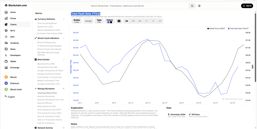Open Fees Per Transaction (USD) metric
The height and width of the screenshot is (129, 257).
49,116
